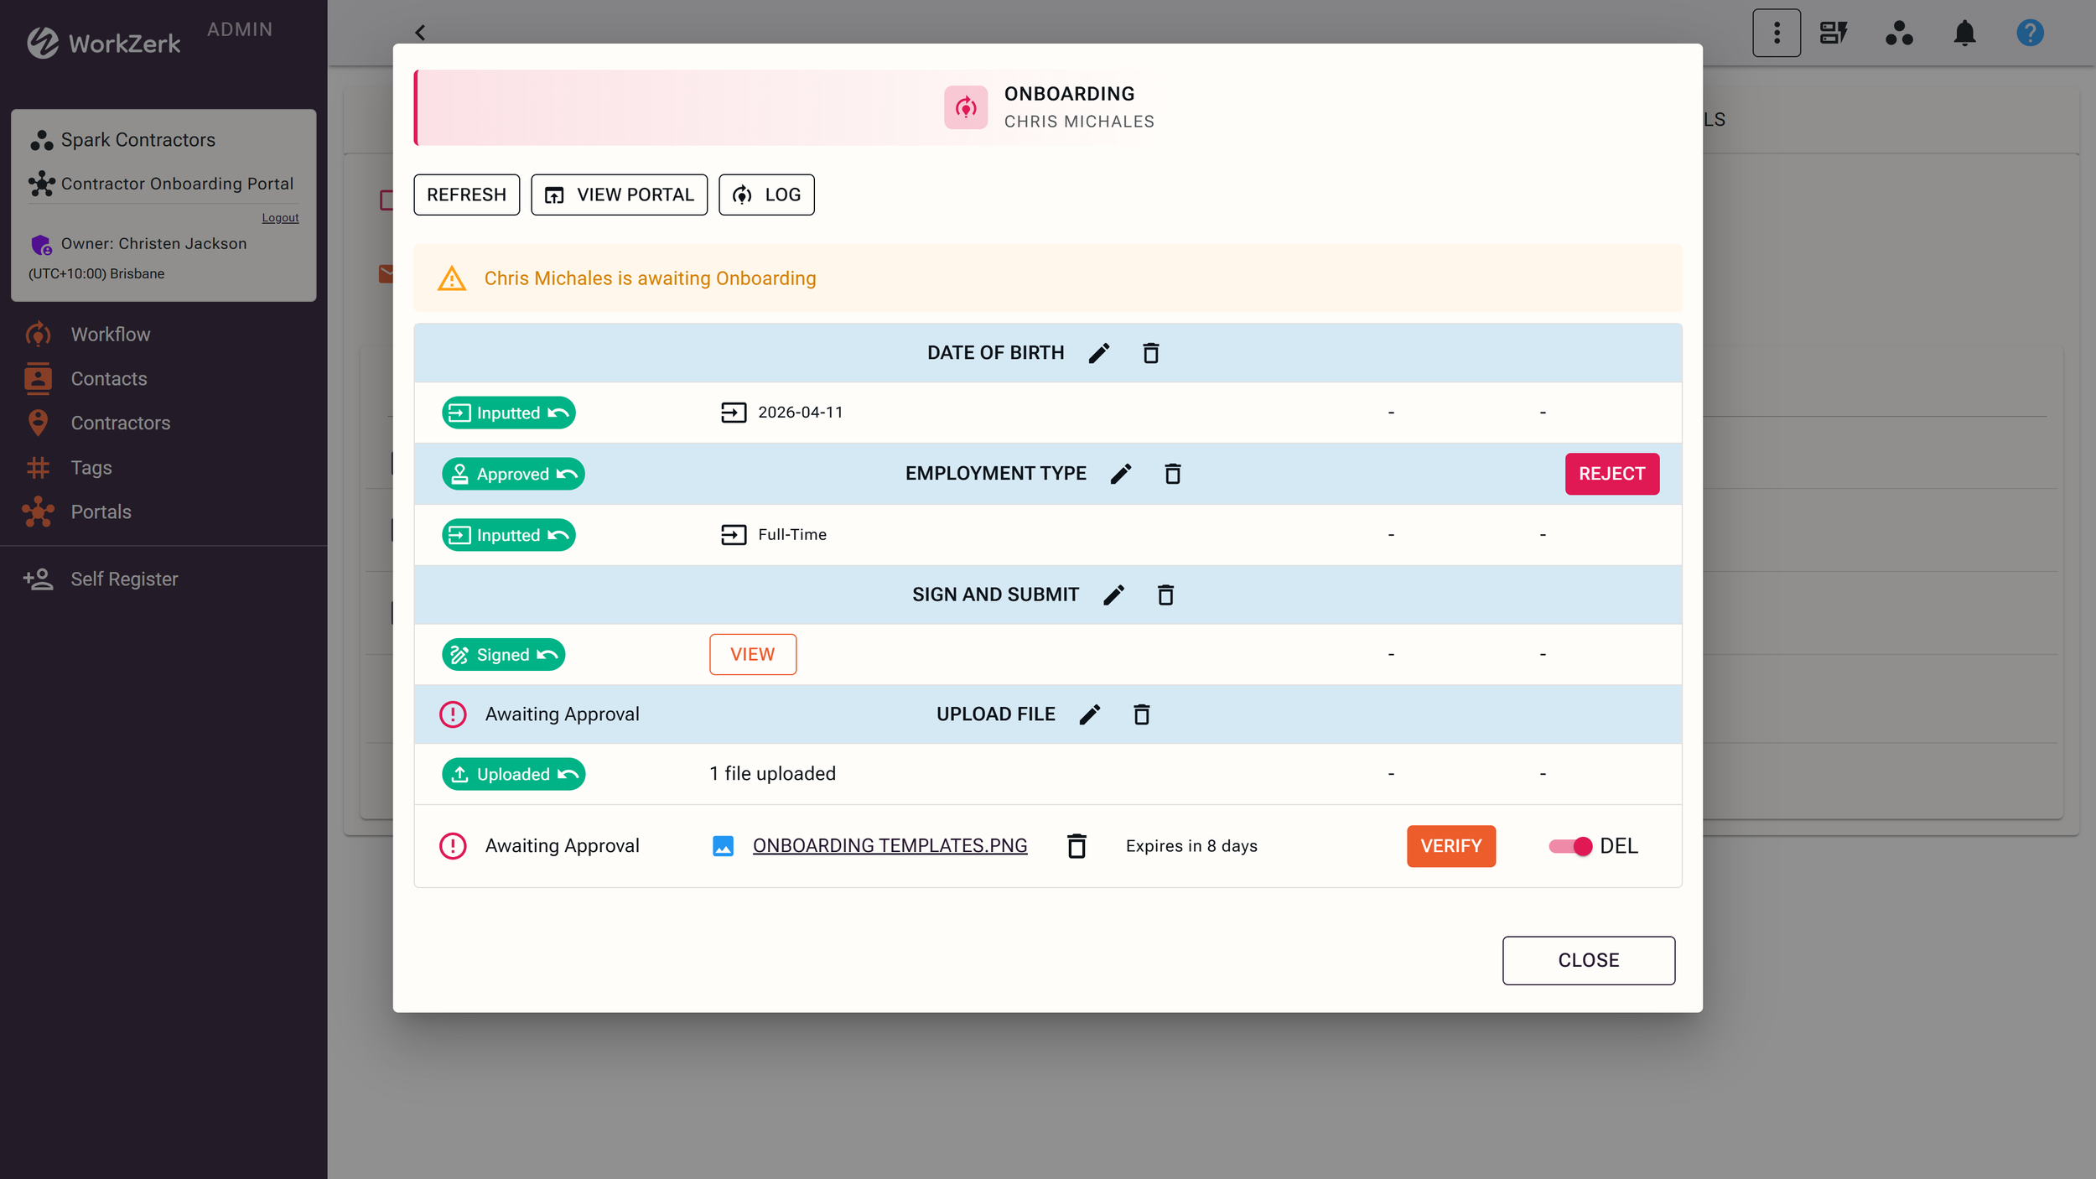Image resolution: width=2096 pixels, height=1179 pixels.
Task: Delete the Employment Type step
Action: click(1173, 474)
